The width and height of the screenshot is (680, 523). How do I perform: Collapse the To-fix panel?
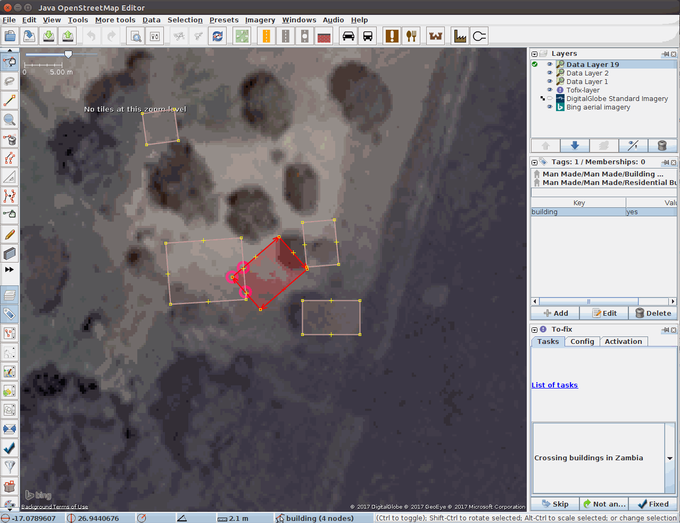[x=534, y=330]
